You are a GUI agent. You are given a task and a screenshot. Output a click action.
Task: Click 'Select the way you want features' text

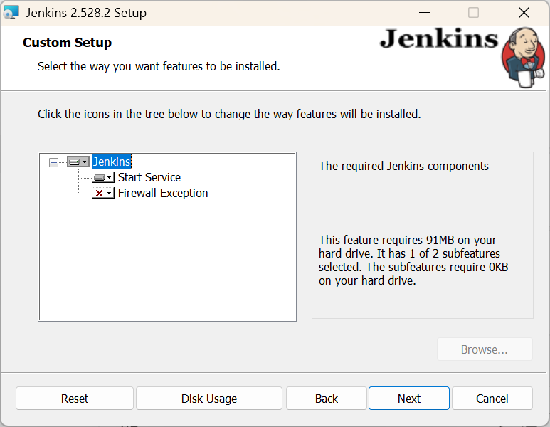(x=159, y=66)
